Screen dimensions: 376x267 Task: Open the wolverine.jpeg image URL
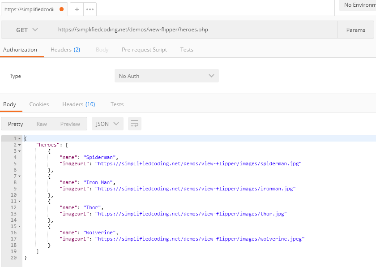click(x=200, y=239)
